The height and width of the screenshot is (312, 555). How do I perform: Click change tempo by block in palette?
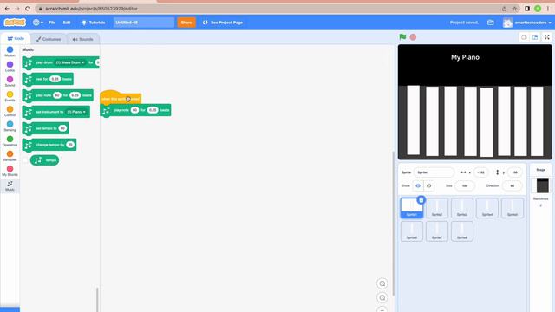(x=49, y=145)
